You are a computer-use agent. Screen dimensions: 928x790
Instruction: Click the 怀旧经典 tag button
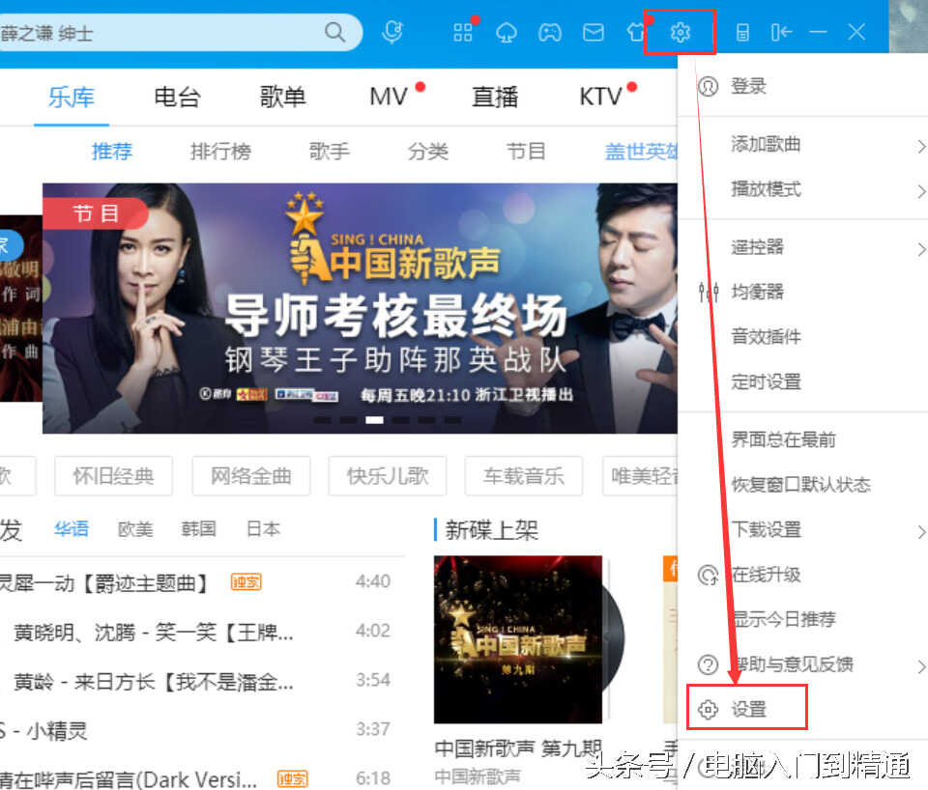(114, 476)
